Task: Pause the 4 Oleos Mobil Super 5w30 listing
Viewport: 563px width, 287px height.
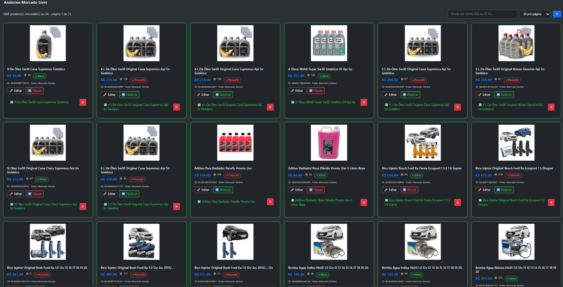Action: click(316, 91)
